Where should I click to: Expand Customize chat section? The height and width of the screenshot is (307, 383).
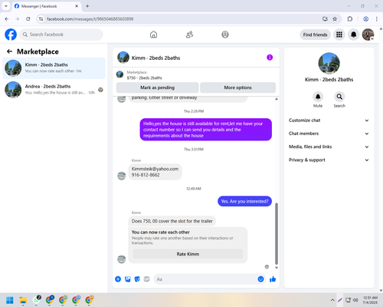tap(329, 120)
